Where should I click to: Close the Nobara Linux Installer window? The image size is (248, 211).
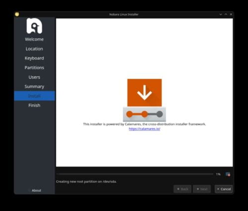[231, 14]
